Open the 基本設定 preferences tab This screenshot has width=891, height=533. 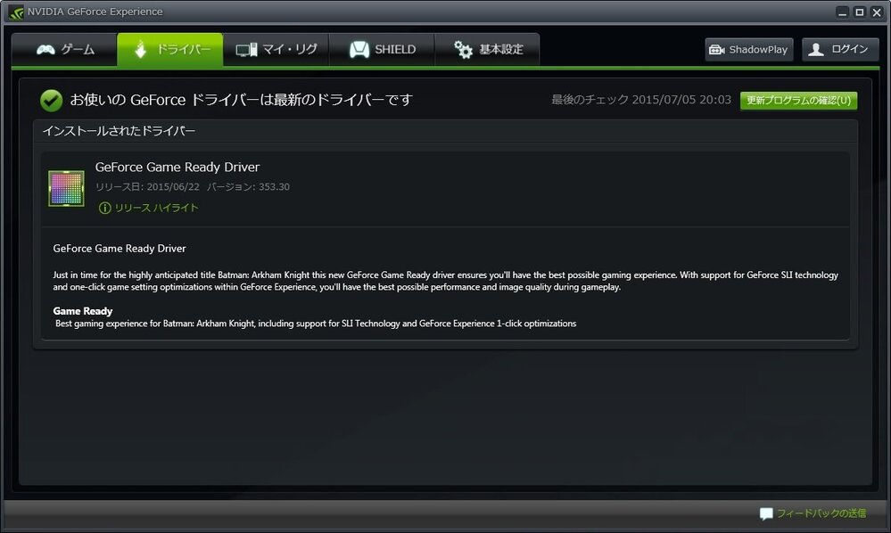point(487,49)
